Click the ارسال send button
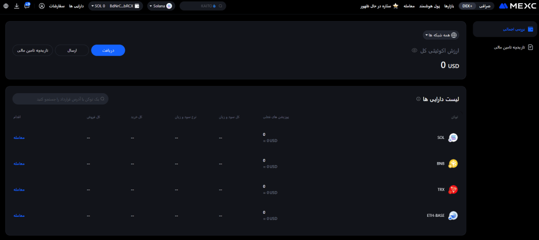The height and width of the screenshot is (240, 539). pos(72,50)
